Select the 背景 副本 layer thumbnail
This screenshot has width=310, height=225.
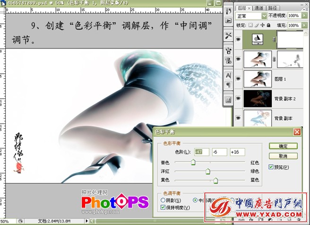[x=258, y=118]
